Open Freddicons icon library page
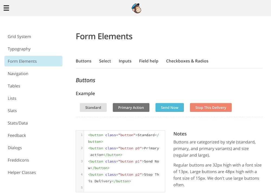Image resolution: width=271 pixels, height=193 pixels. point(18,160)
